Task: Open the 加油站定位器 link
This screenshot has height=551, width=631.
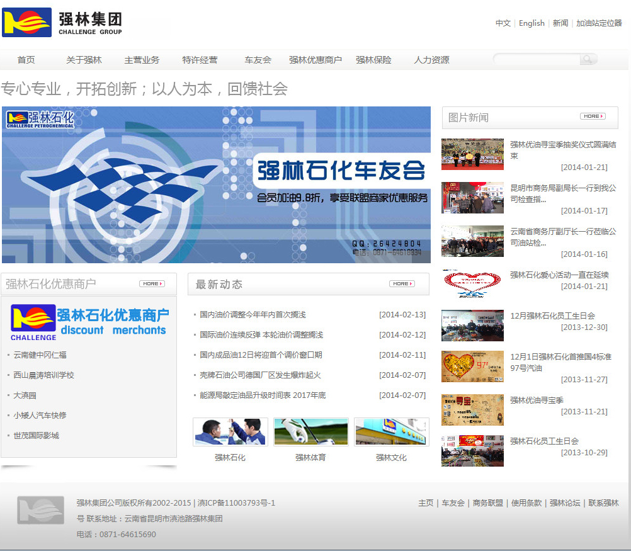Action: [599, 23]
